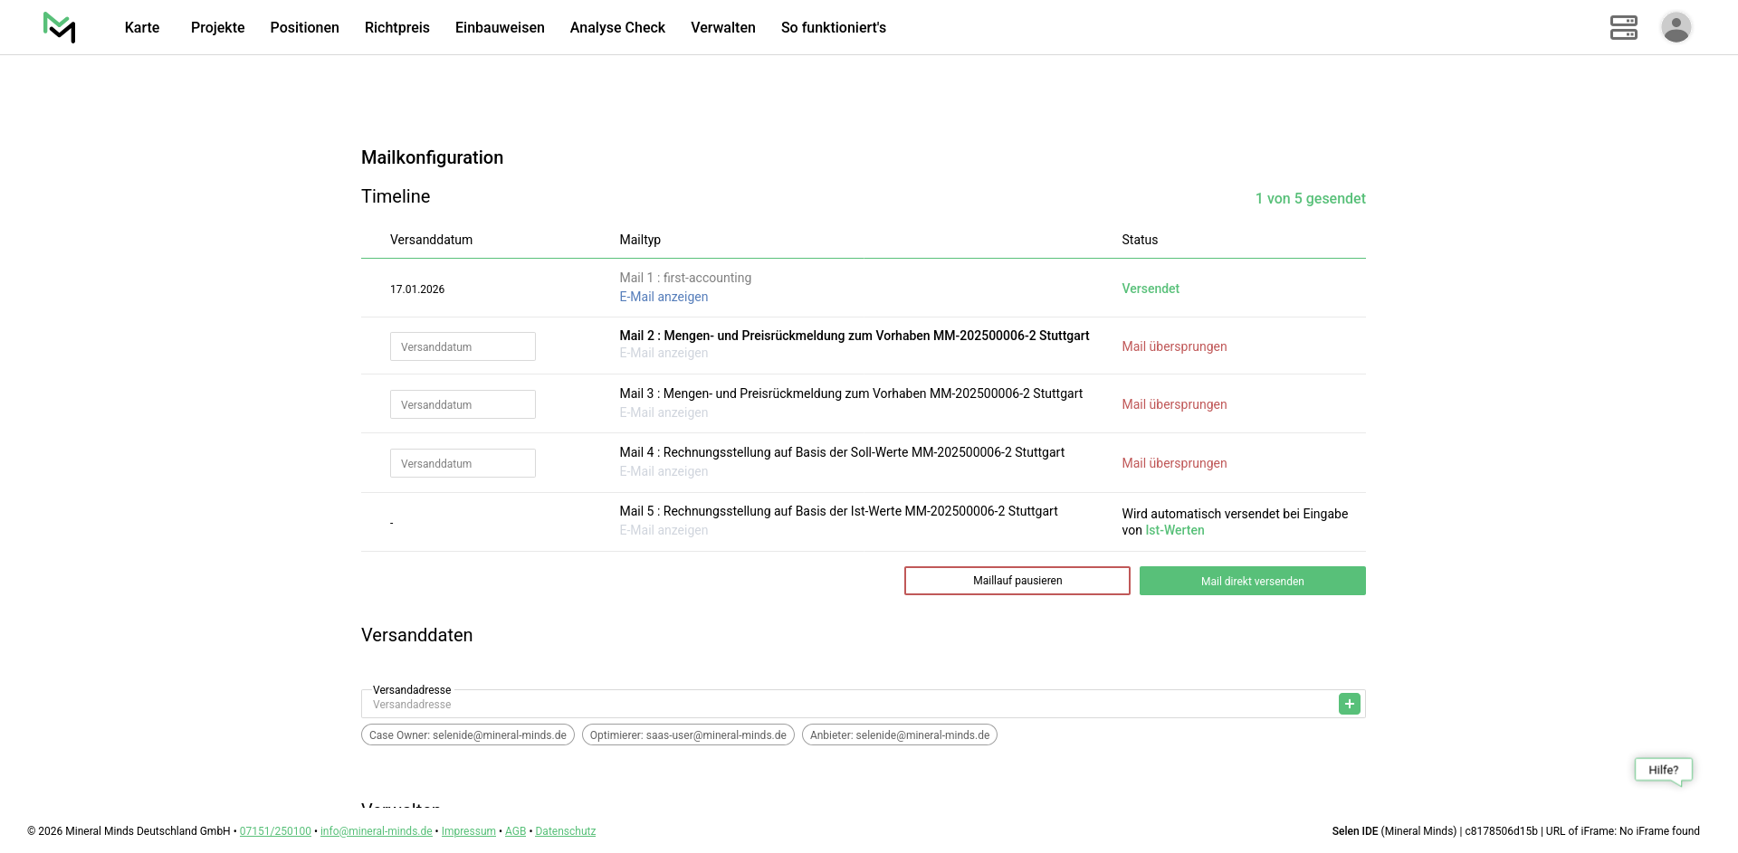Click the Mineral Minds logo
Viewport: 1738px width, 853px height.
[59, 27]
